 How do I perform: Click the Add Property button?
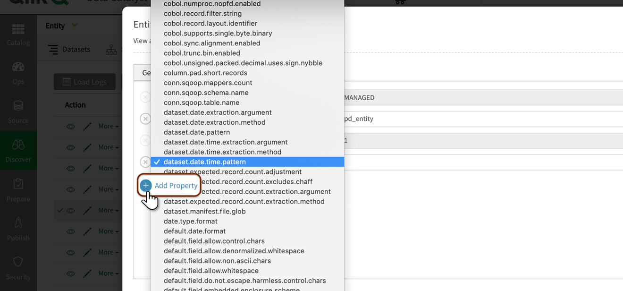[x=169, y=186]
